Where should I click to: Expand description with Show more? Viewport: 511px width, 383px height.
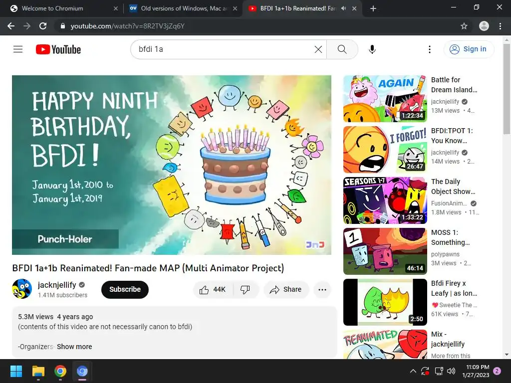(74, 347)
